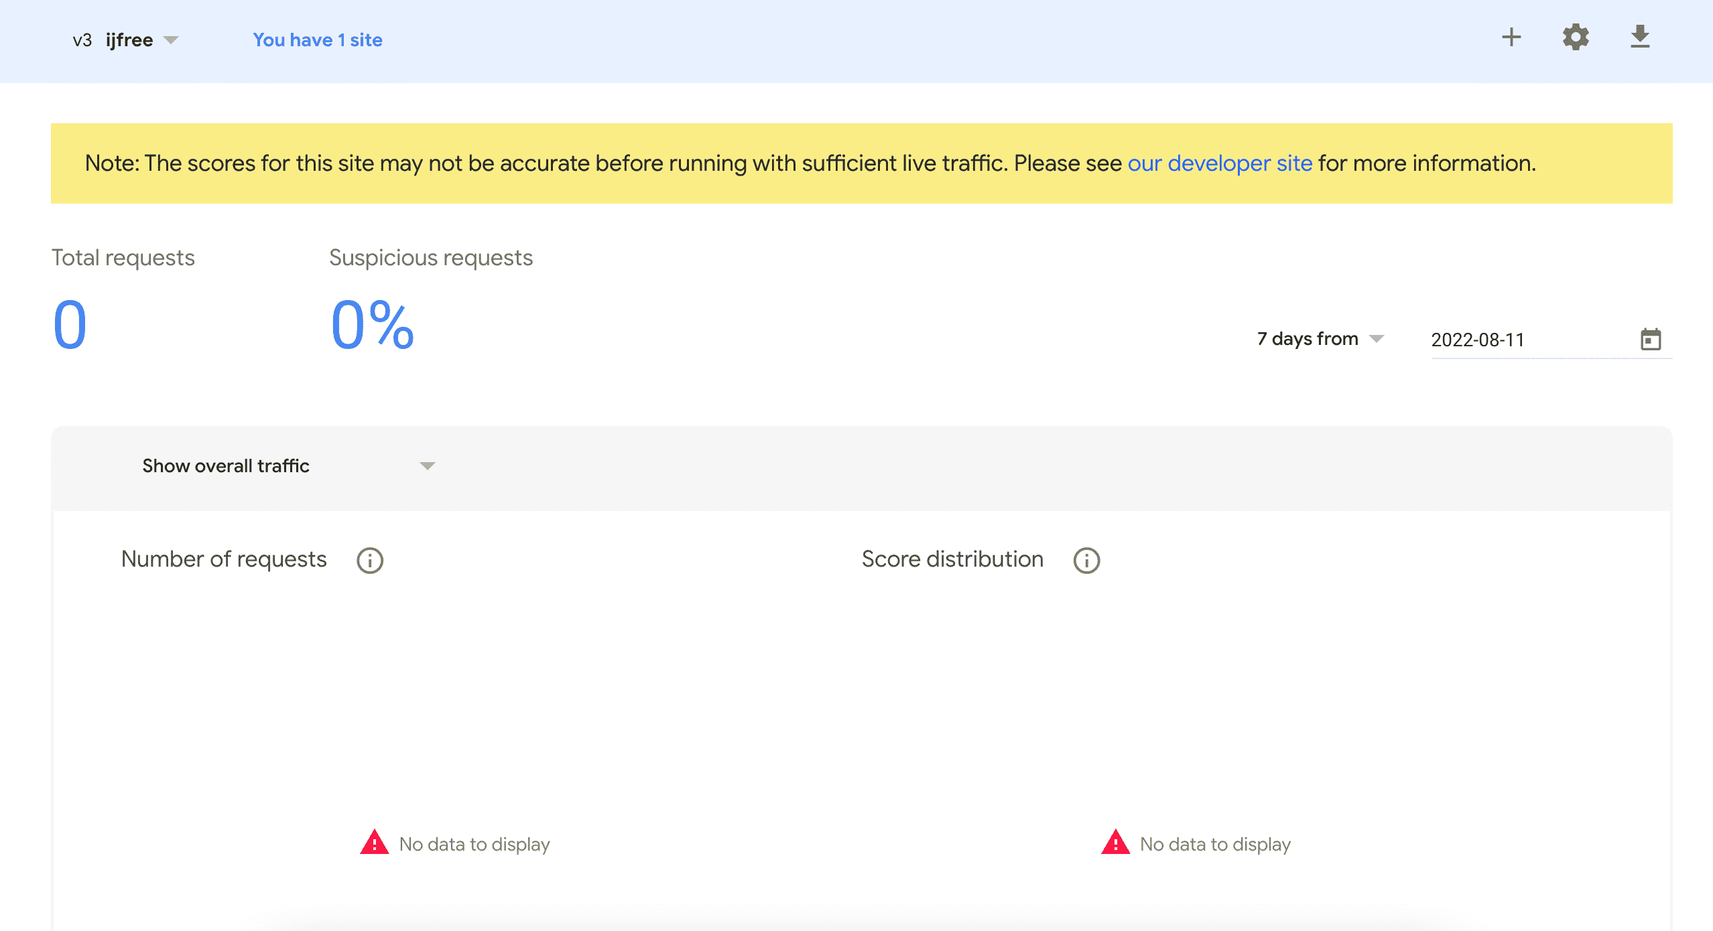The image size is (1713, 931).
Task: Click the plus icon to add site
Action: coord(1511,38)
